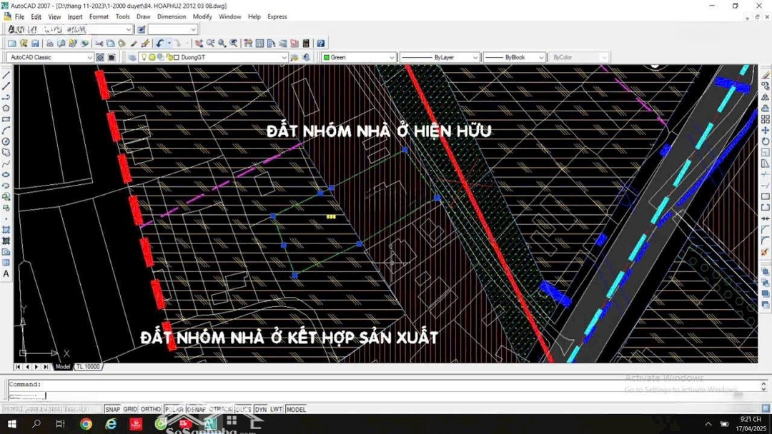Open the Layer Properties Manager icon
Image resolution: width=772 pixels, height=434 pixels.
coord(132,57)
